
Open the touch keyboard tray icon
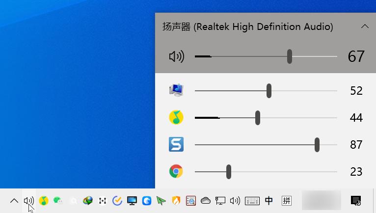(252, 201)
